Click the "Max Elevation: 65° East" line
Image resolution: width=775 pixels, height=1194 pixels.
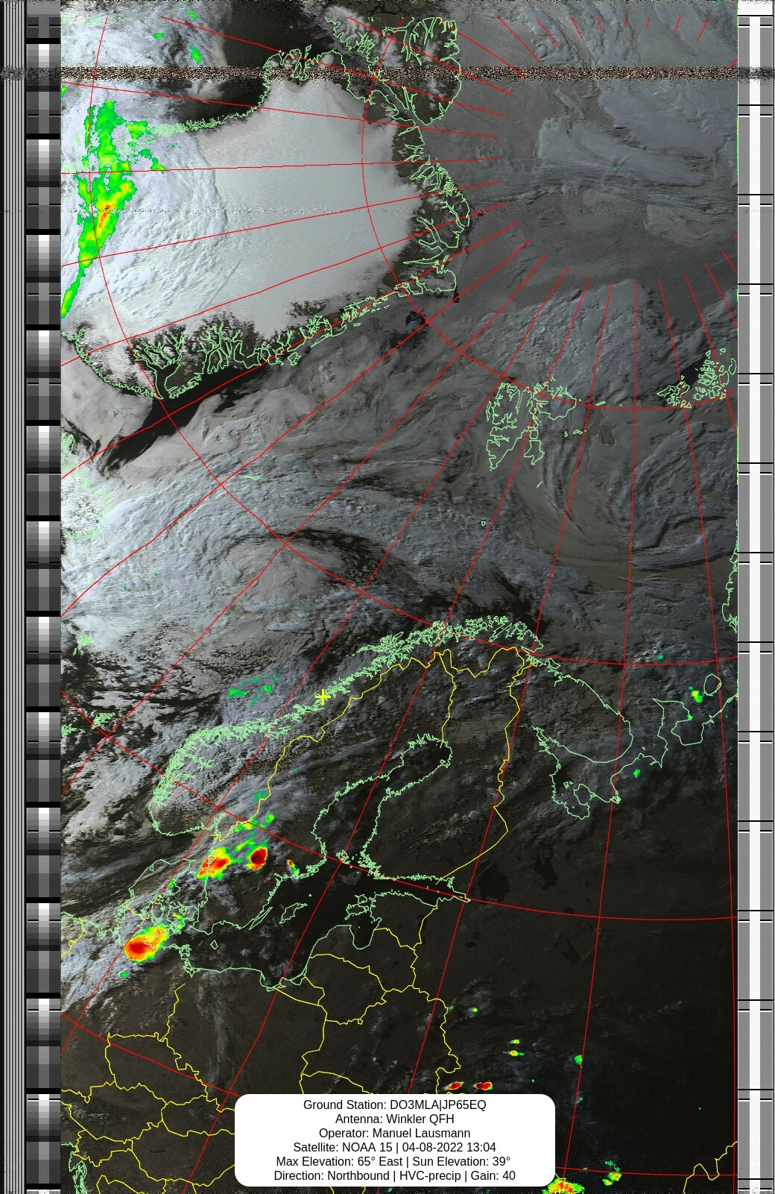[394, 1161]
